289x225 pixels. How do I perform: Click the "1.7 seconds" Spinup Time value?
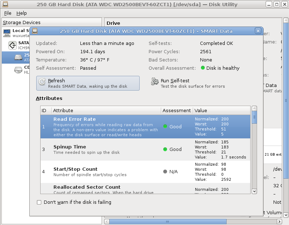pyautogui.click(x=233, y=157)
